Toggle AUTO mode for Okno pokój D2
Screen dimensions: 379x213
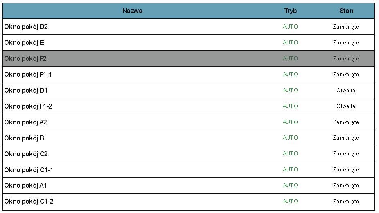[290, 27]
